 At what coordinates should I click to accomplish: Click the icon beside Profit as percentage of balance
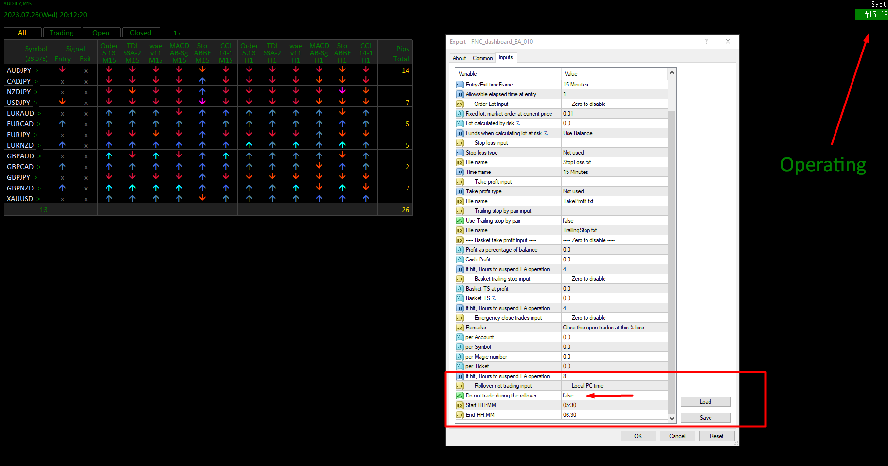pyautogui.click(x=460, y=250)
